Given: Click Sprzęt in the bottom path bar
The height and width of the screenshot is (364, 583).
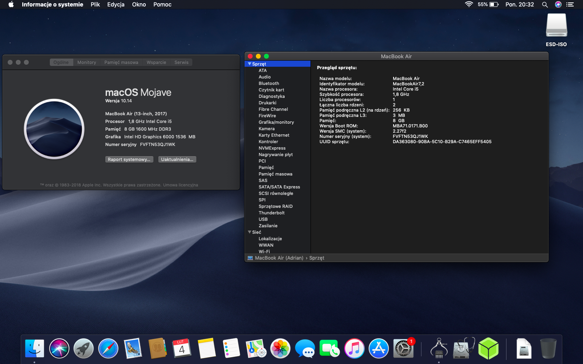Looking at the screenshot, I should click(317, 258).
